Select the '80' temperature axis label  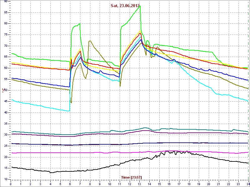pos(6,24)
